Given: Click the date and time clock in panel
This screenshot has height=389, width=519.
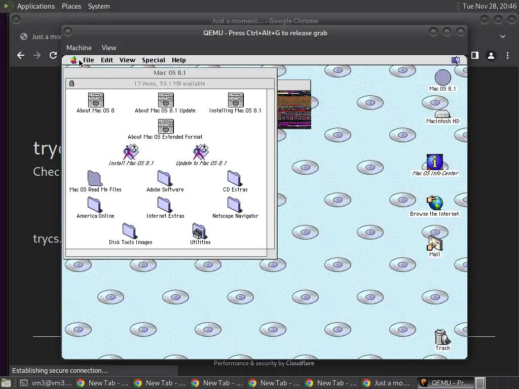Looking at the screenshot, I should pyautogui.click(x=489, y=6).
